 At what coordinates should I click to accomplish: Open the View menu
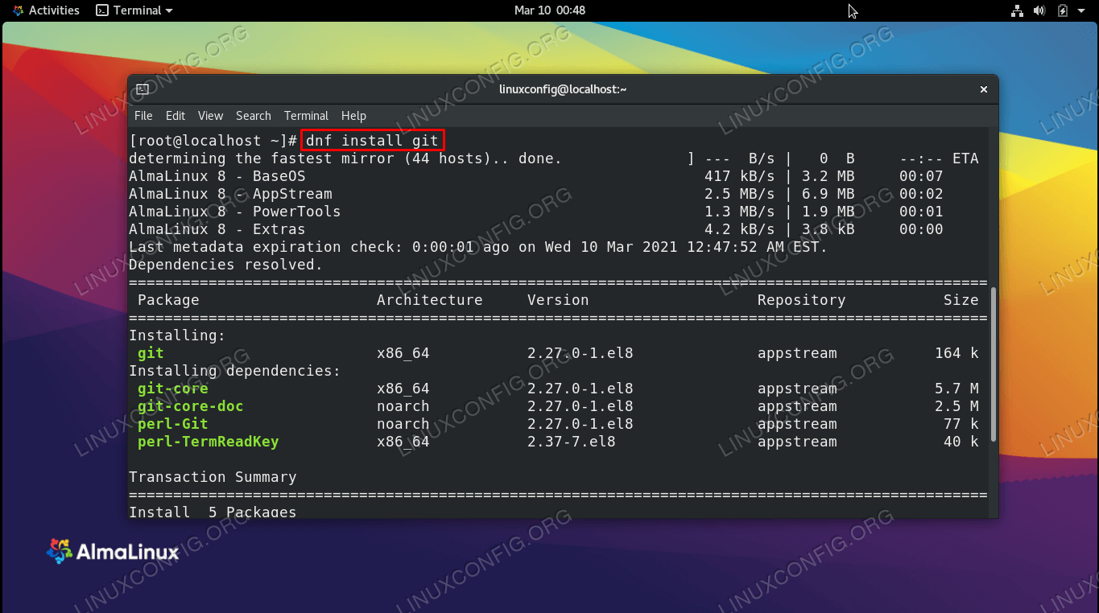pyautogui.click(x=211, y=116)
